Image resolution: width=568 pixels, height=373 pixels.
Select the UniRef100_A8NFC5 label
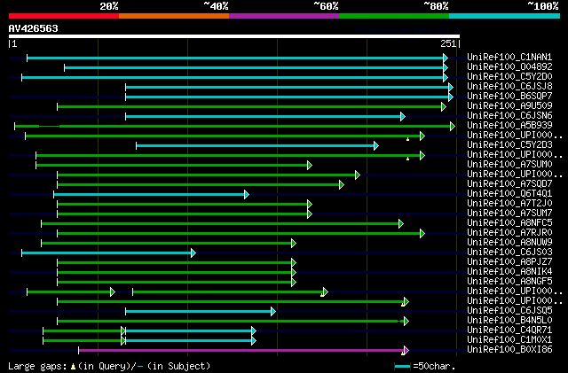pos(509,223)
